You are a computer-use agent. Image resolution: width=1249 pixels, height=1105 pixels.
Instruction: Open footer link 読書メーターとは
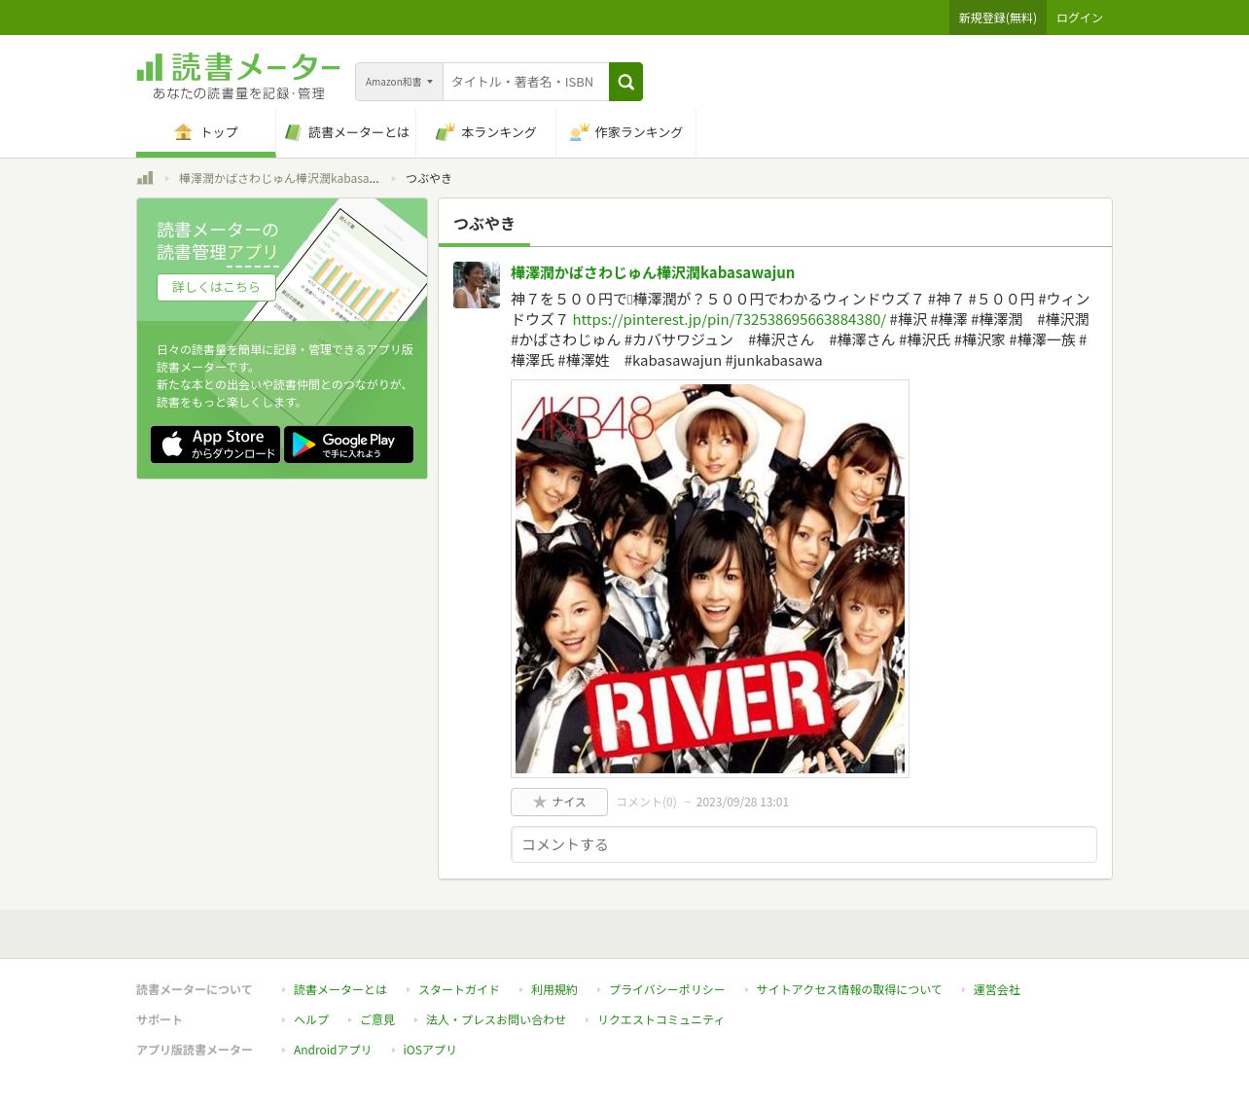click(340, 989)
